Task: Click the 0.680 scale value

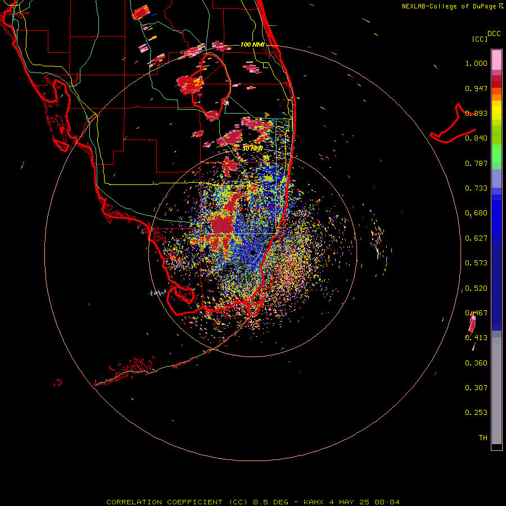Action: (476, 213)
